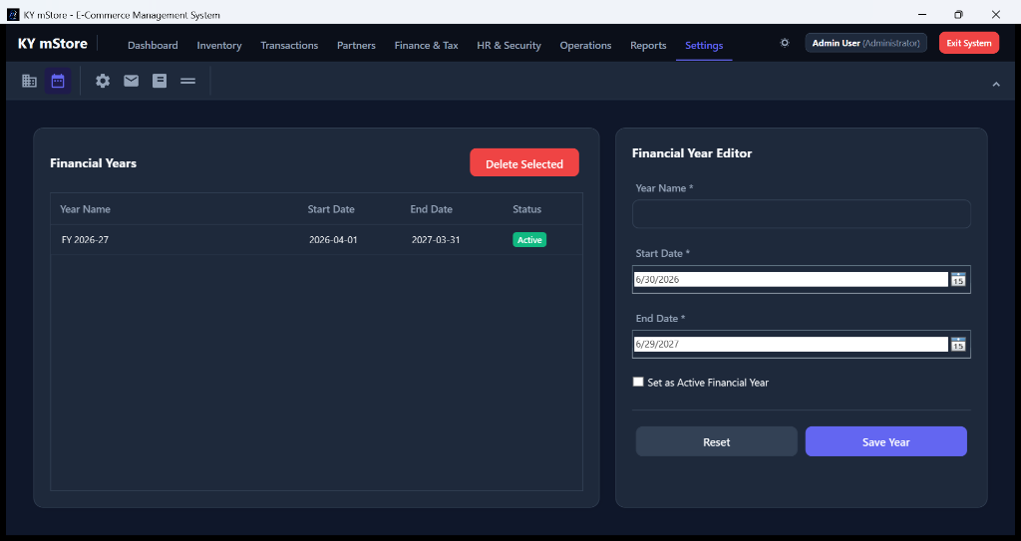Sort by End Date column header
This screenshot has width=1021, height=541.
click(x=431, y=209)
